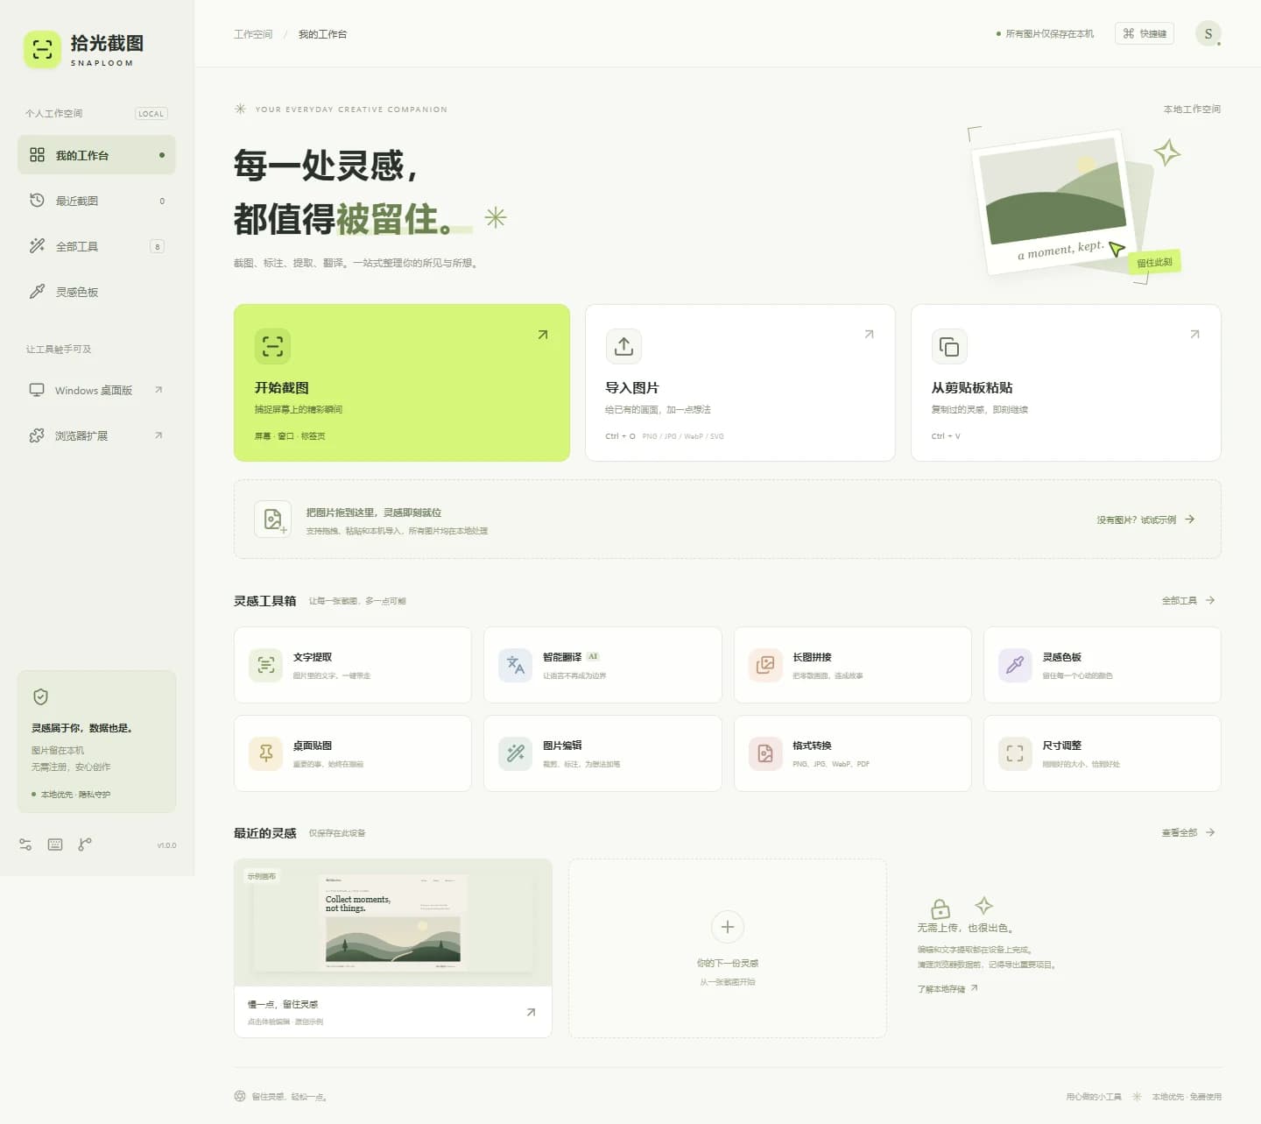This screenshot has width=1261, height=1124.
Task: Open the sample canvas thumbnail
Action: pos(393,923)
